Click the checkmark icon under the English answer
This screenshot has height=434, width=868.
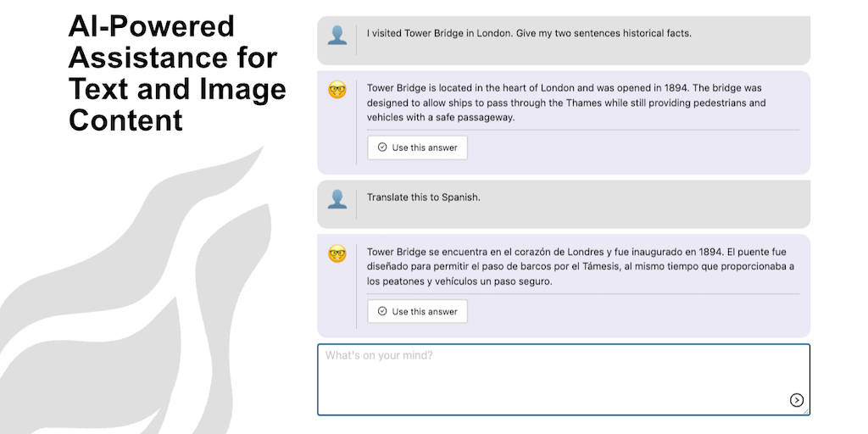click(x=382, y=147)
